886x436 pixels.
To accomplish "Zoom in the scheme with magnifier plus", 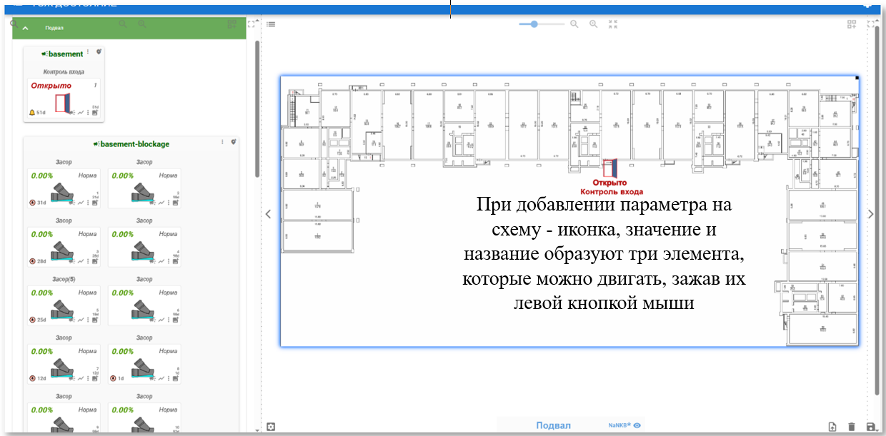I will (593, 24).
